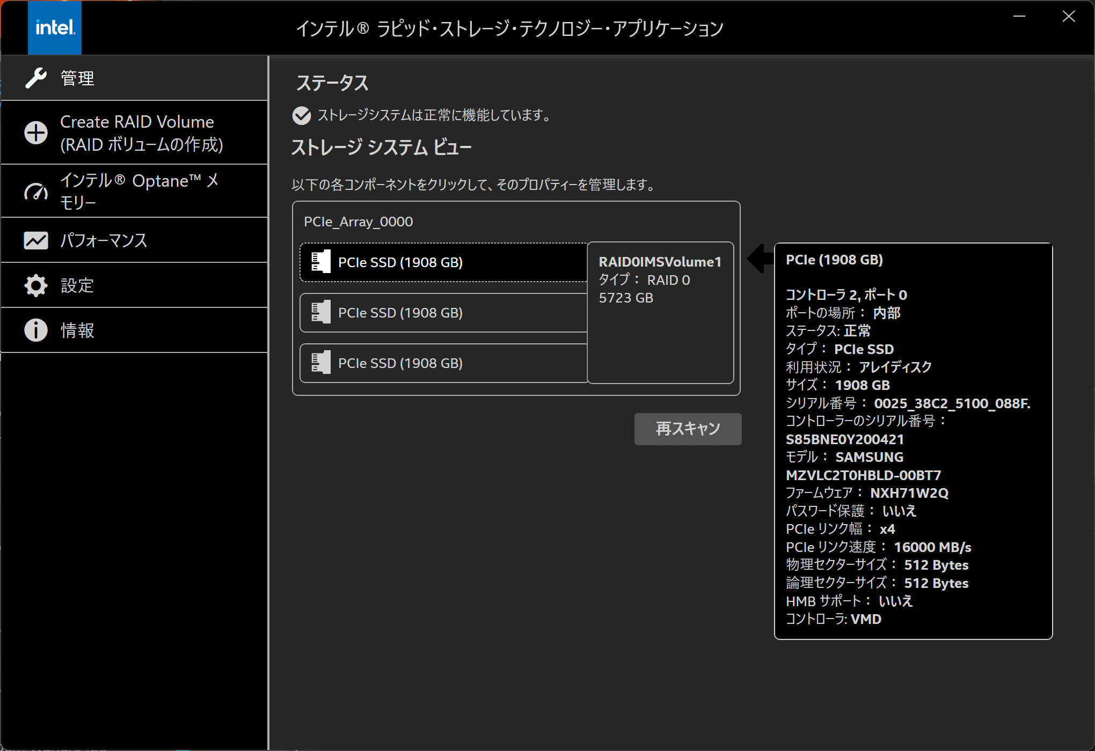
Task: Click the settings gear icon
Action: pos(36,285)
